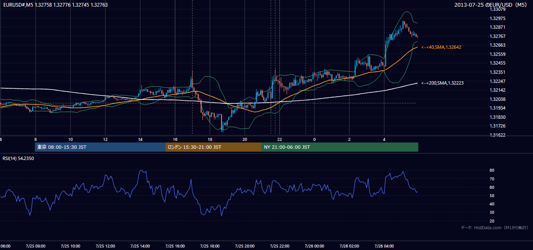Click the RSI scale value 70
This screenshot has width=533, height=250.
[x=492, y=179]
